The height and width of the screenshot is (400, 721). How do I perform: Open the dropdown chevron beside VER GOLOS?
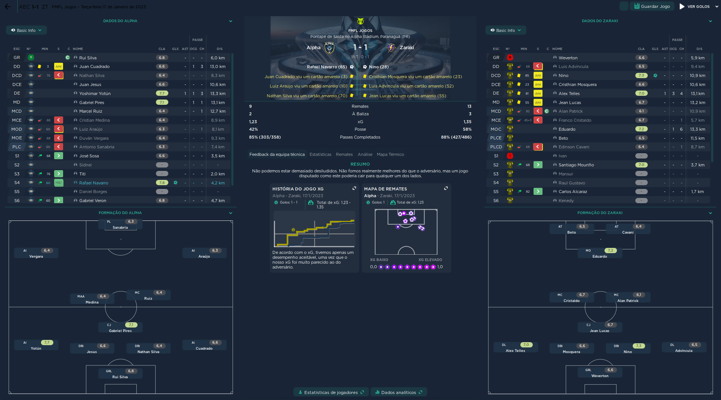click(716, 7)
